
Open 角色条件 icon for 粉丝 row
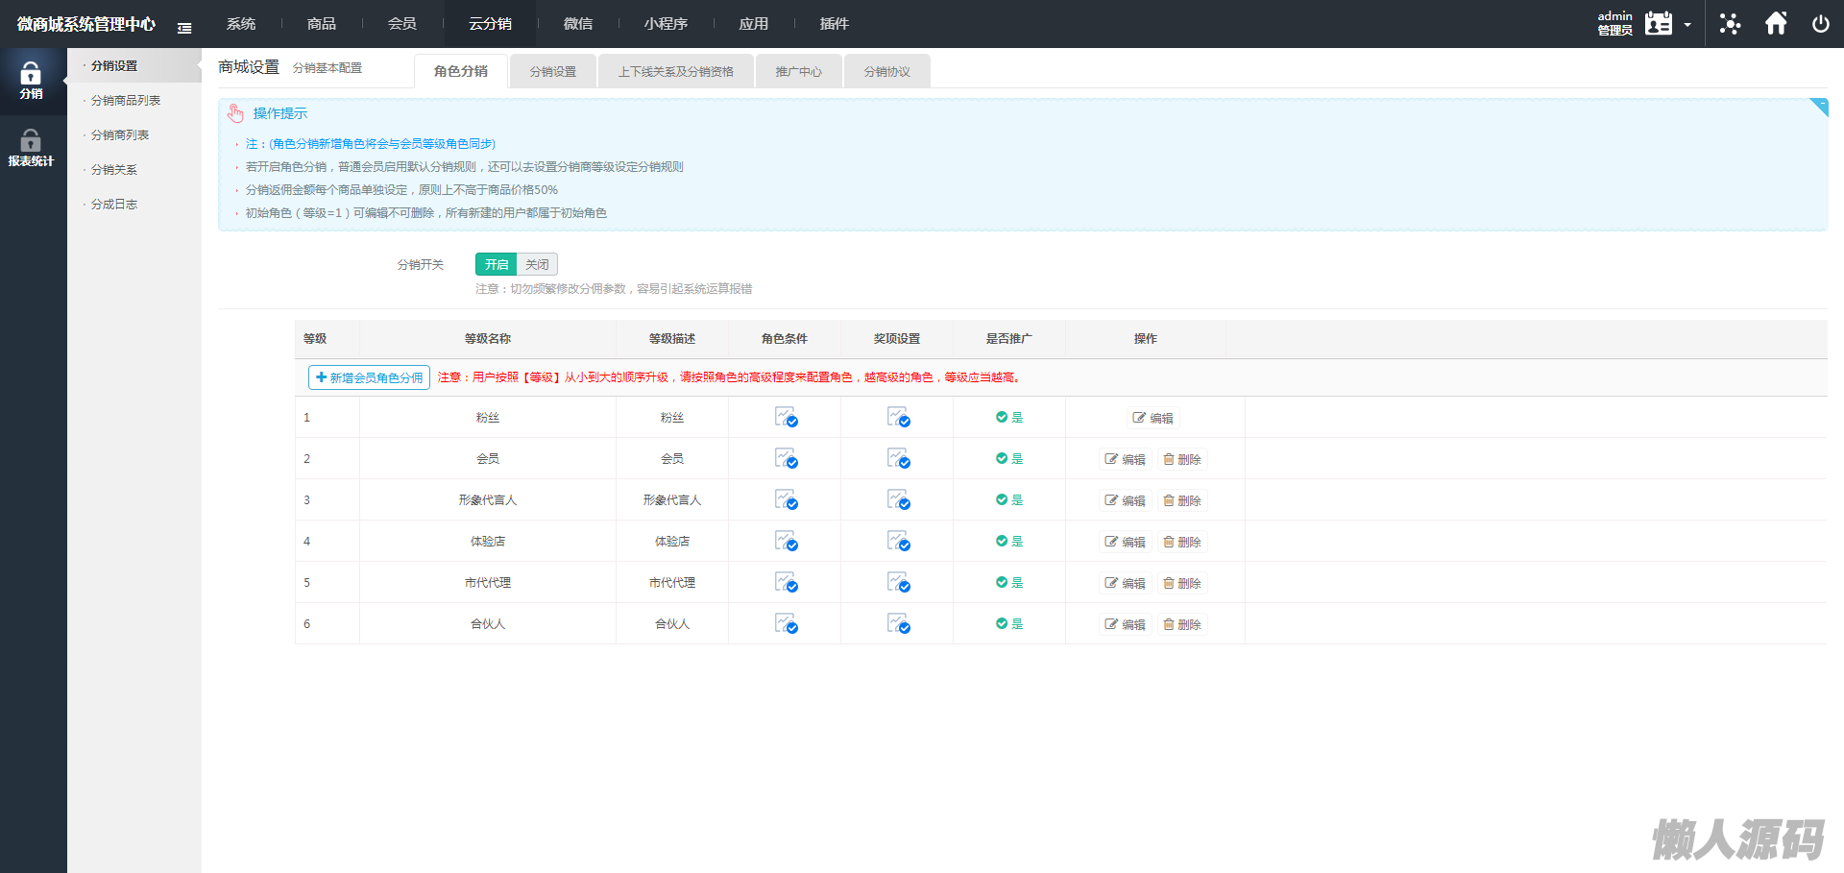[786, 418]
